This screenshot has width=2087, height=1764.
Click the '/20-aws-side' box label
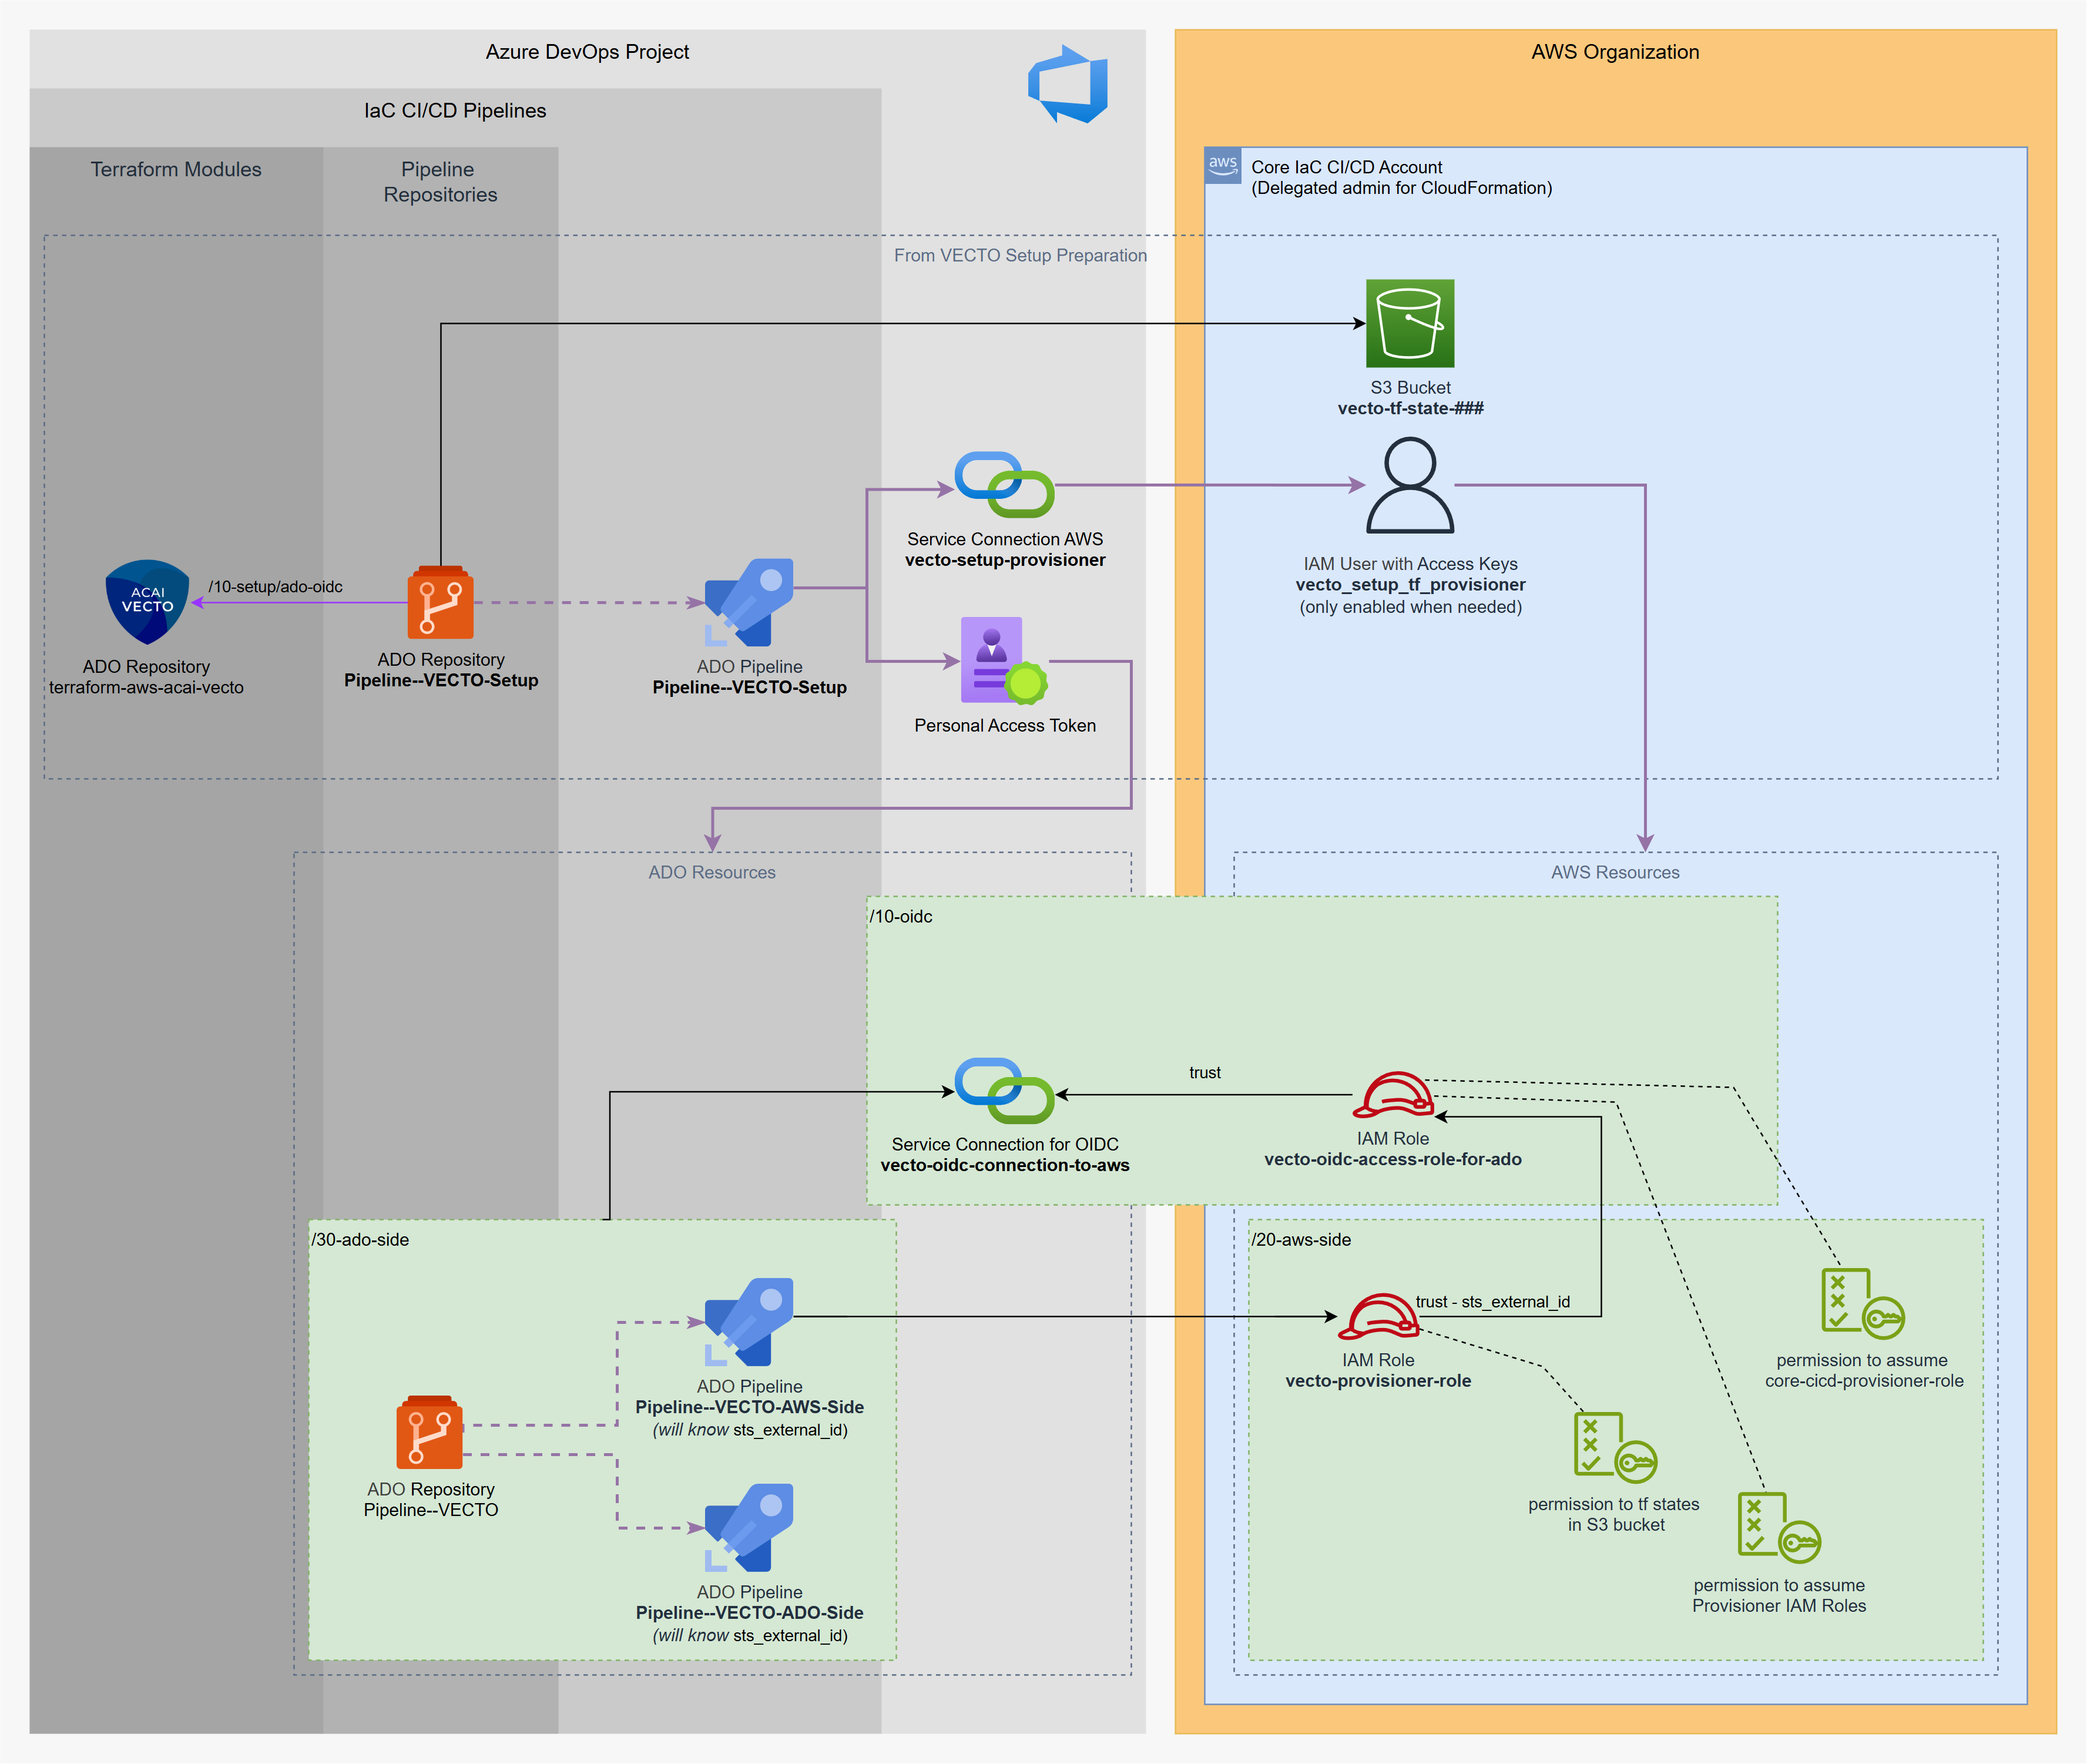point(1301,1240)
